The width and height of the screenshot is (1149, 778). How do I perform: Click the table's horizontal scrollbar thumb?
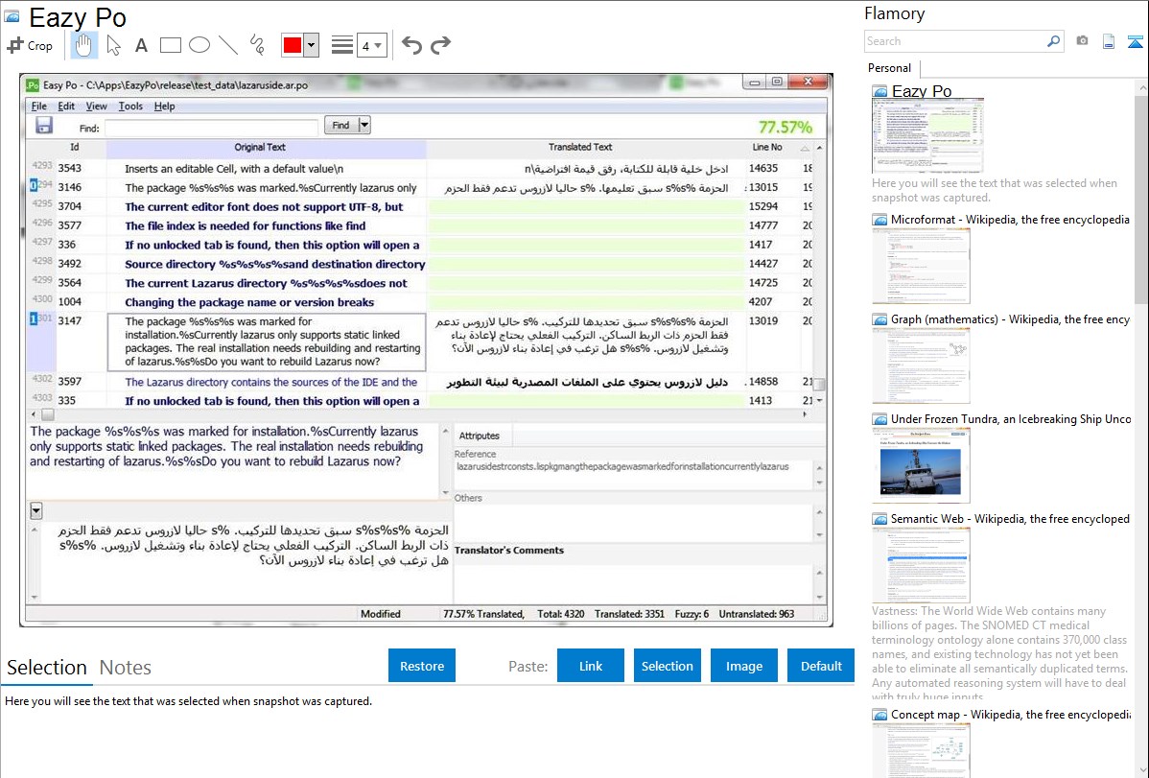[48, 415]
